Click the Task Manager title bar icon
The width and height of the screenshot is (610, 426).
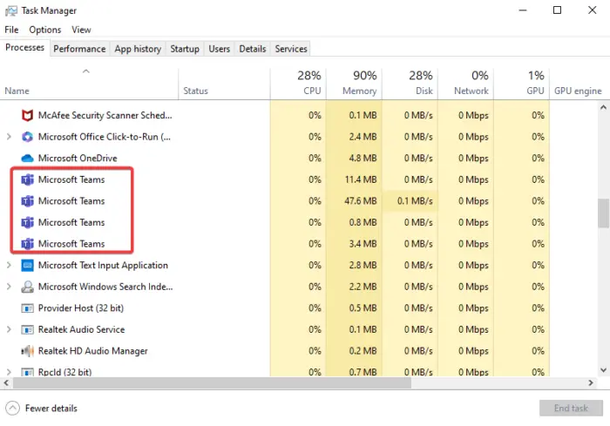coord(10,10)
